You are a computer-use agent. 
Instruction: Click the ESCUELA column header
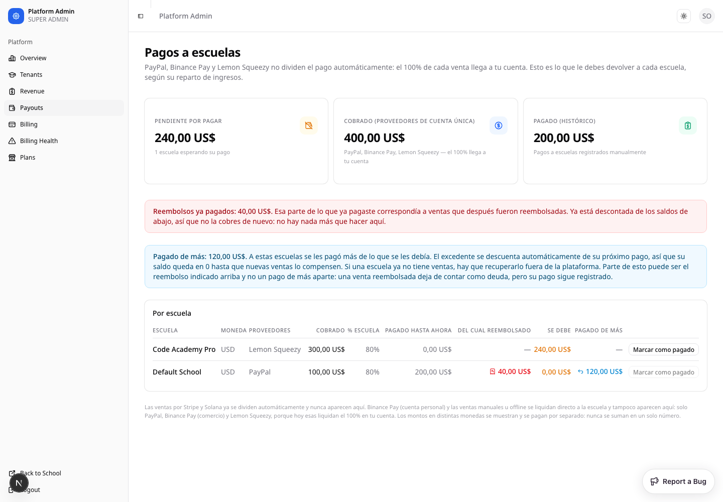click(165, 330)
